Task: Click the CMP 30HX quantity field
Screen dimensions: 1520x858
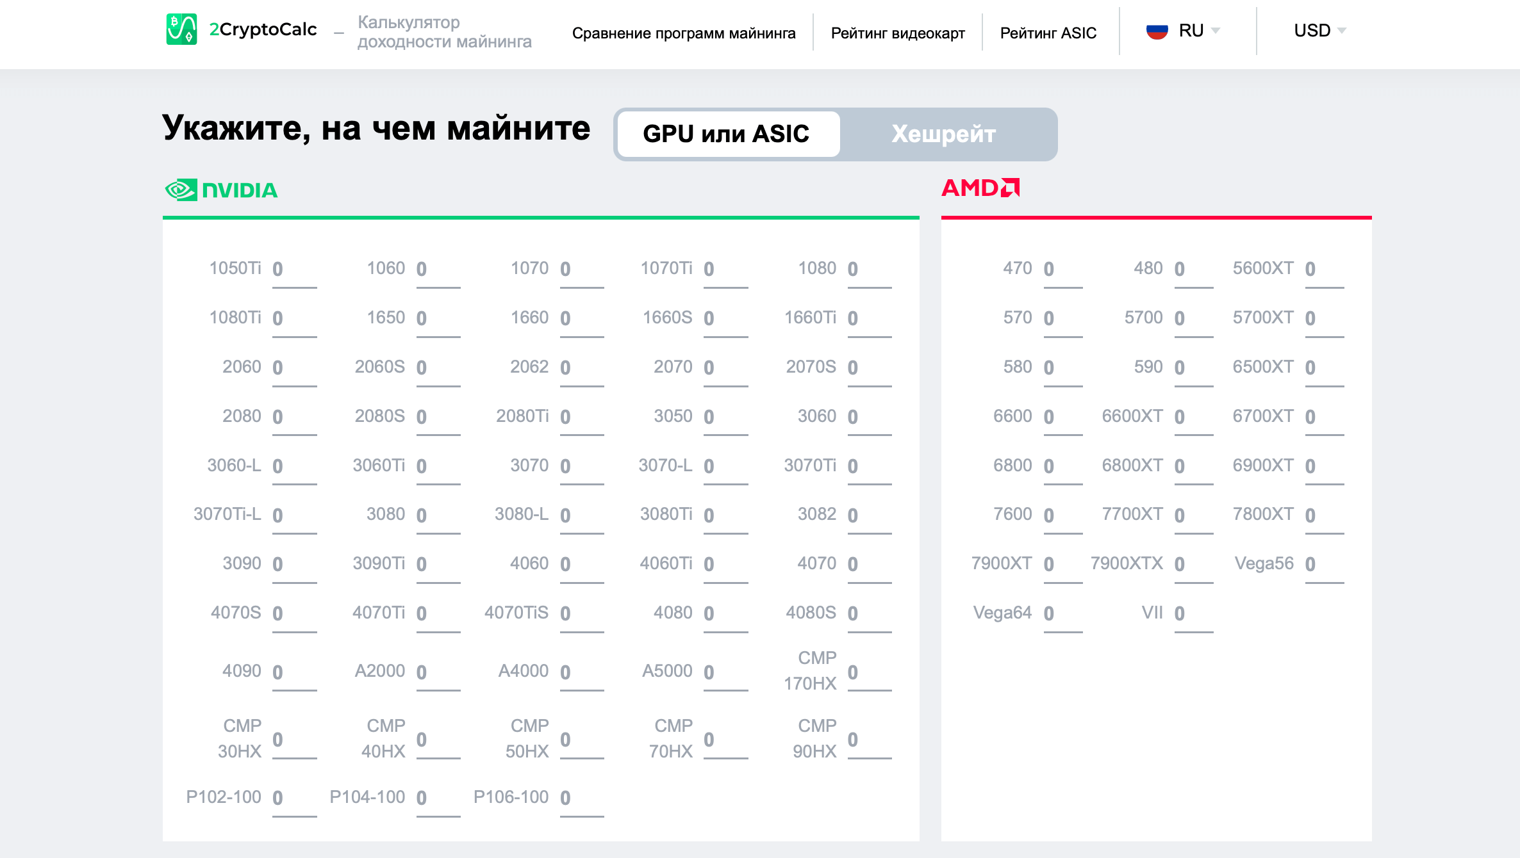Action: coord(295,740)
